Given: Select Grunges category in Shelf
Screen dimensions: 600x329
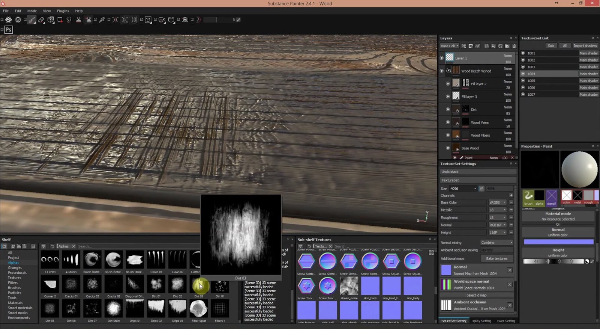Looking at the screenshot, I should click(x=15, y=268).
